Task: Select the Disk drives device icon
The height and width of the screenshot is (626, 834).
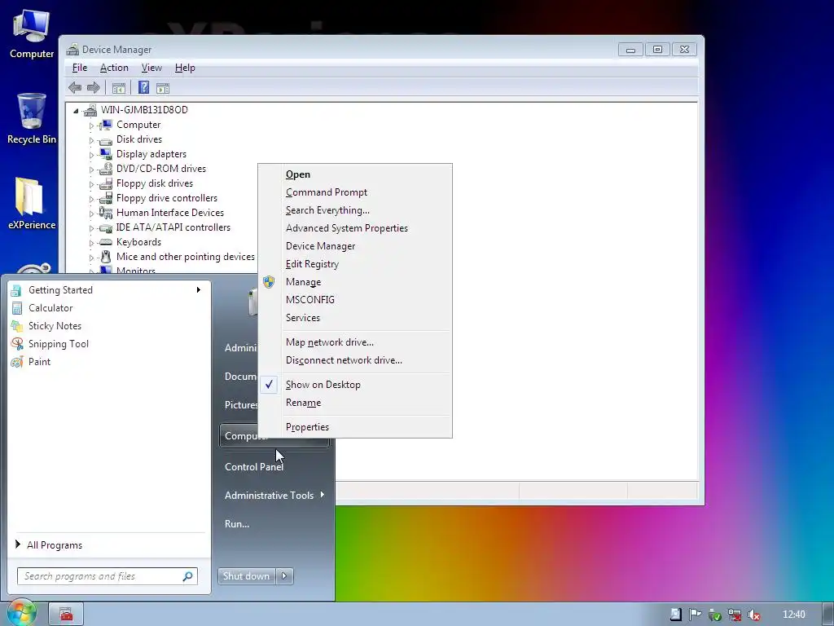Action: (x=105, y=140)
